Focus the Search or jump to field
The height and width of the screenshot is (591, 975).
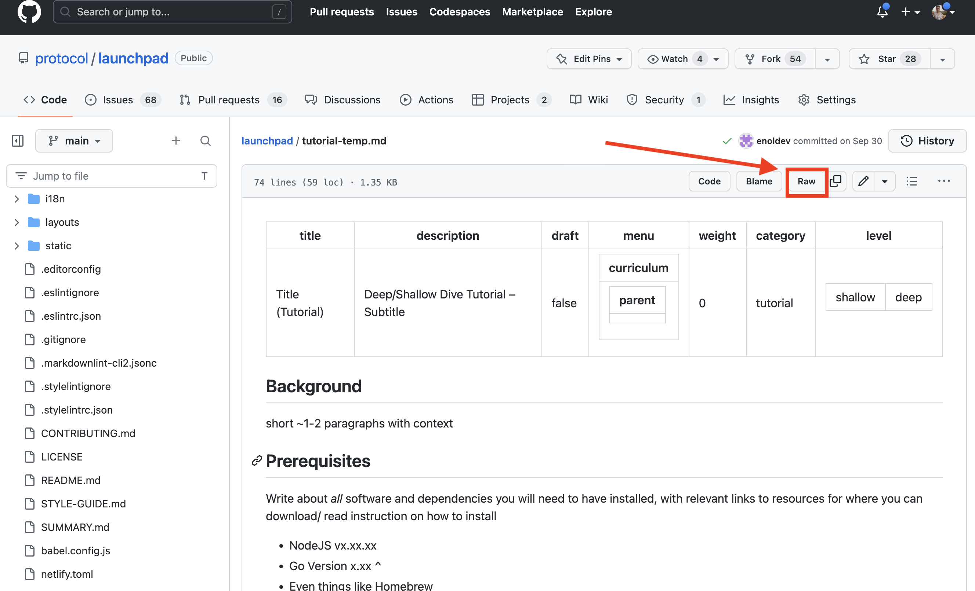(173, 12)
